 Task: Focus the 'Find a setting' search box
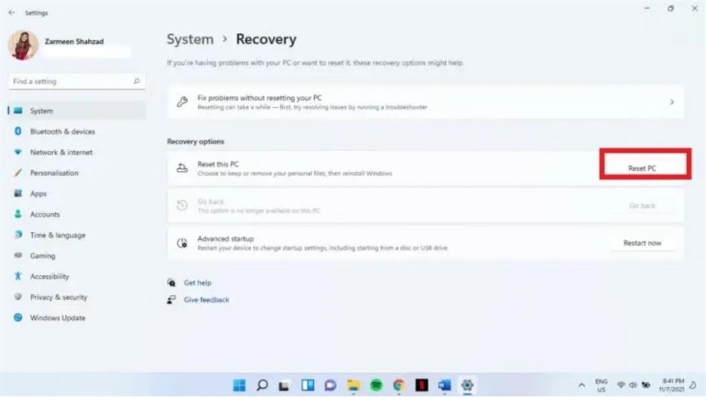coord(76,82)
